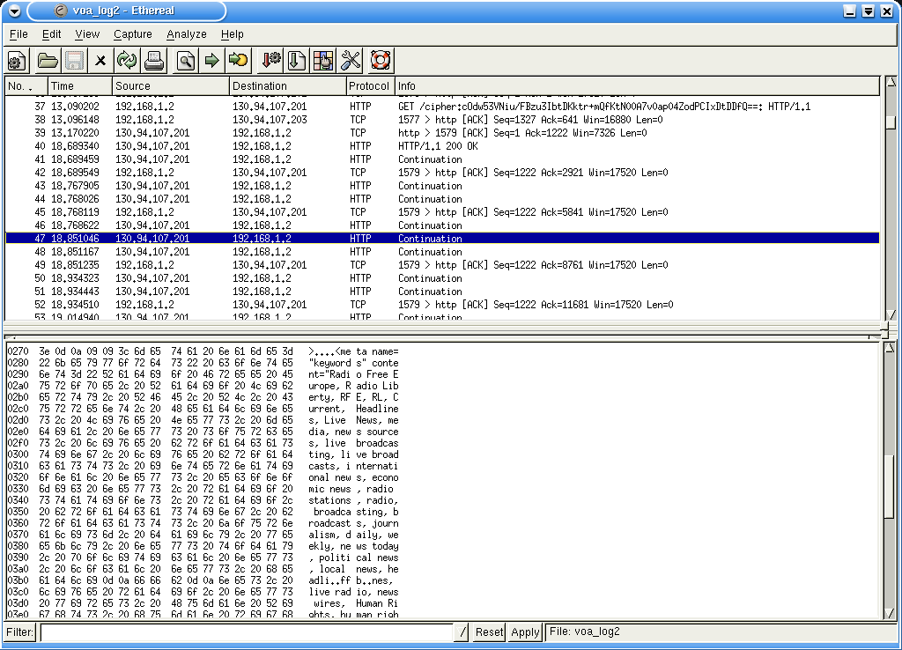Open the Capture menu
The width and height of the screenshot is (902, 650).
click(132, 34)
